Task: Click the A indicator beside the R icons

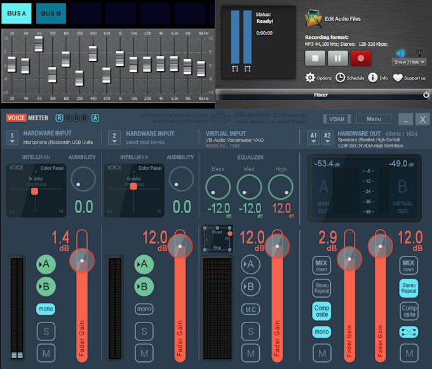Action: point(95,118)
